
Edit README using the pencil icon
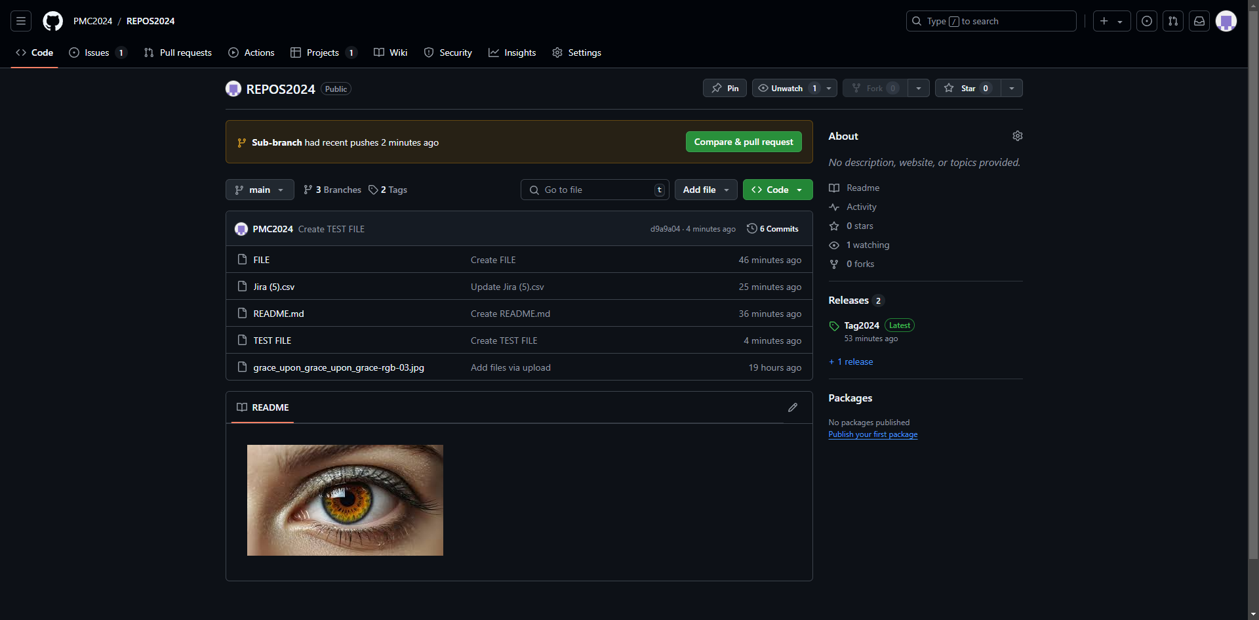[792, 407]
